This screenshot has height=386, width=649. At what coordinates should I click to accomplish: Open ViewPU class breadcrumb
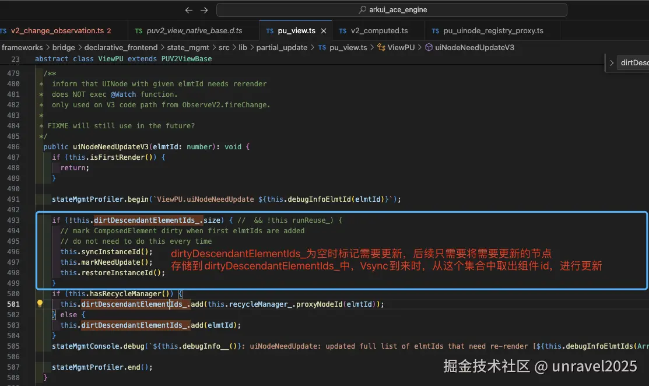click(x=401, y=48)
